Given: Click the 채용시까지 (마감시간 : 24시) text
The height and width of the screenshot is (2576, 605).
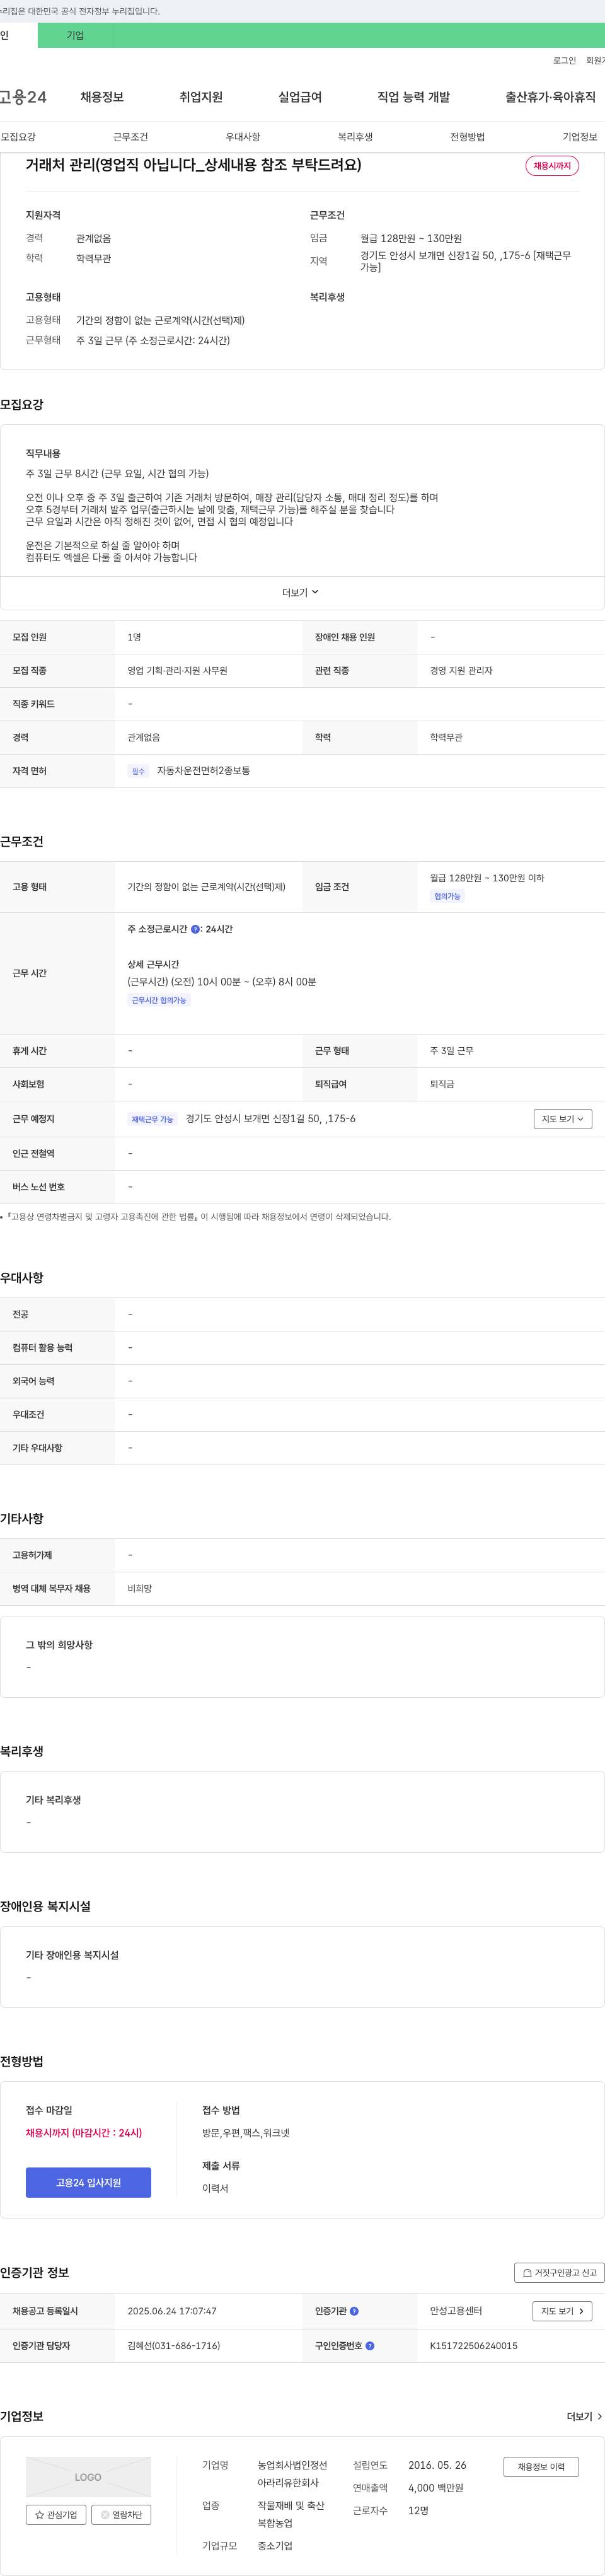Looking at the screenshot, I should pyautogui.click(x=84, y=2133).
